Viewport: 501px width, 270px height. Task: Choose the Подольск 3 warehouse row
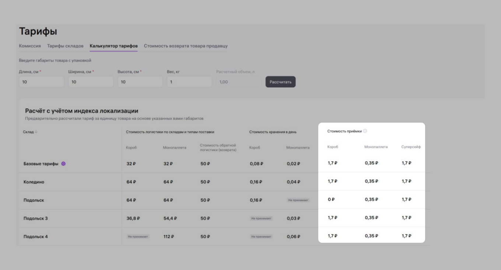point(36,218)
